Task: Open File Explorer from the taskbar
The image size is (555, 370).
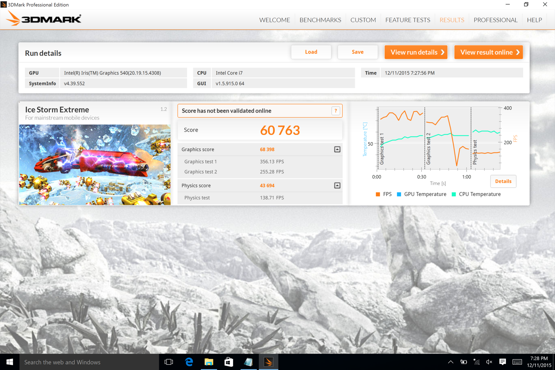Action: pos(209,362)
